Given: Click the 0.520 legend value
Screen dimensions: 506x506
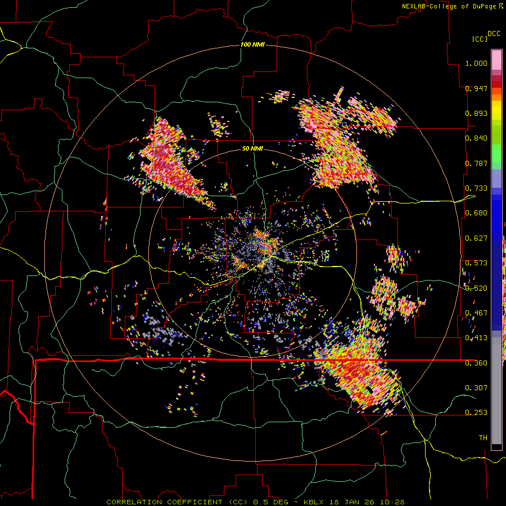Looking at the screenshot, I should [x=476, y=288].
